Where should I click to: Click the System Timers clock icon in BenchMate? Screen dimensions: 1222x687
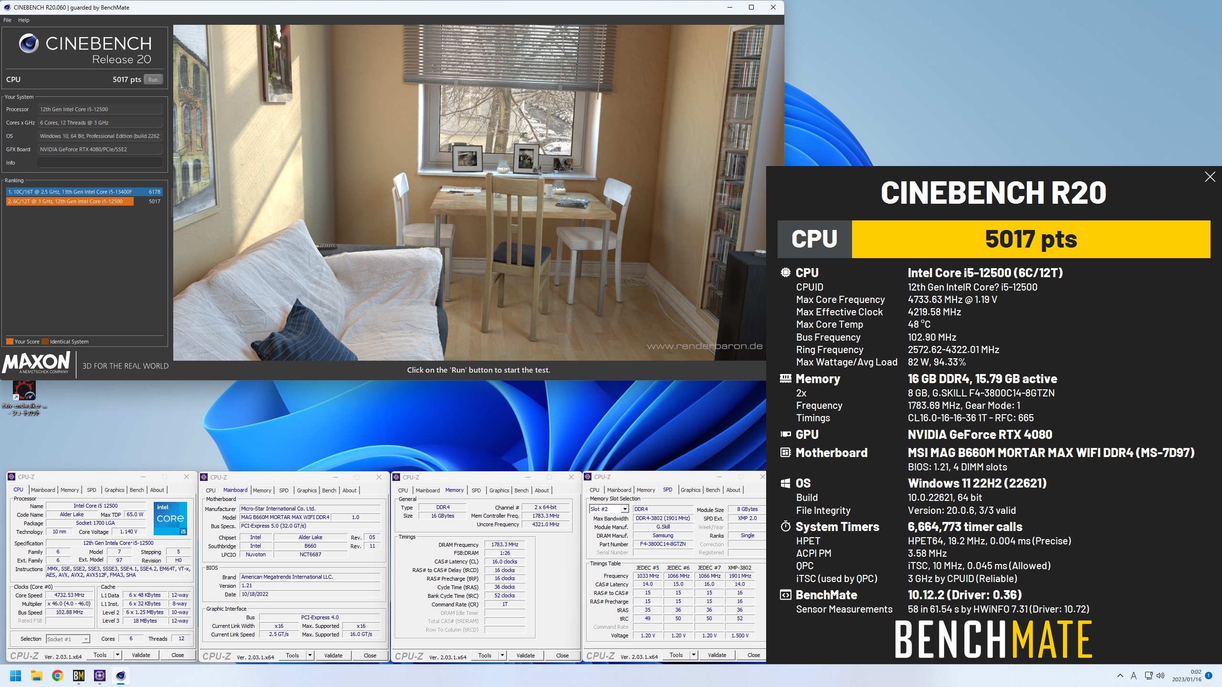point(785,527)
